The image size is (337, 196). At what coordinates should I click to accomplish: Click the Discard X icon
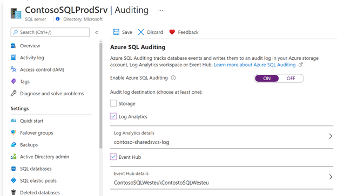(141, 32)
